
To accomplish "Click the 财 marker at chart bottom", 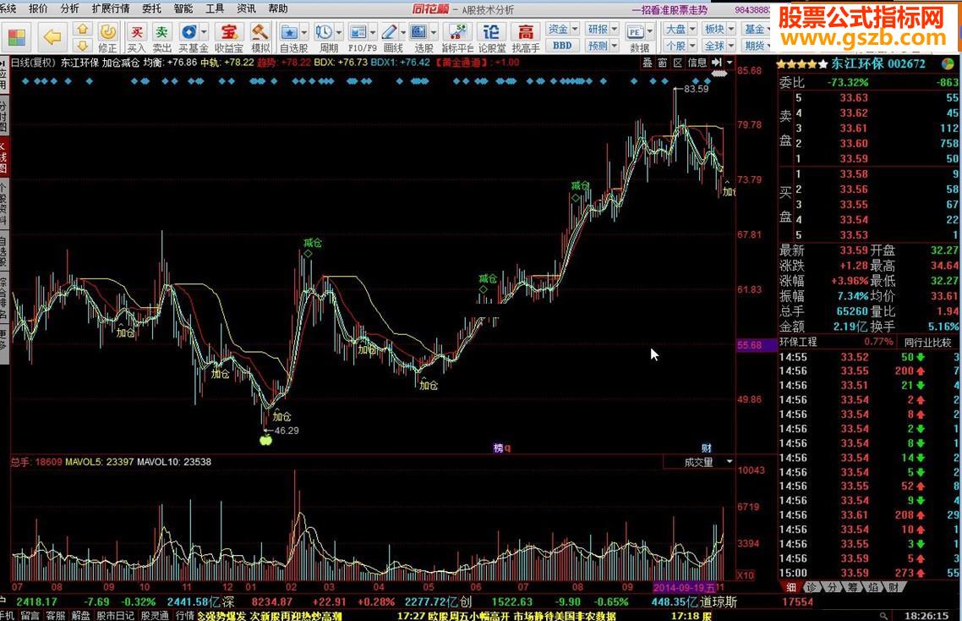I will [706, 448].
